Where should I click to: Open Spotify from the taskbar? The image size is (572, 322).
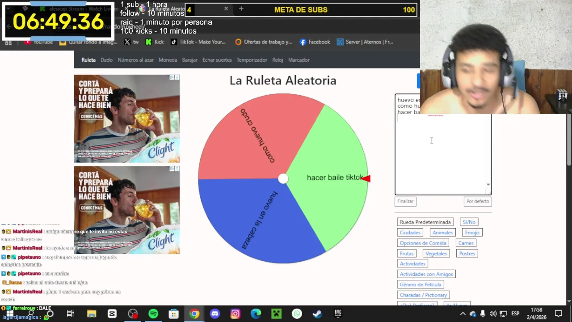click(153, 314)
